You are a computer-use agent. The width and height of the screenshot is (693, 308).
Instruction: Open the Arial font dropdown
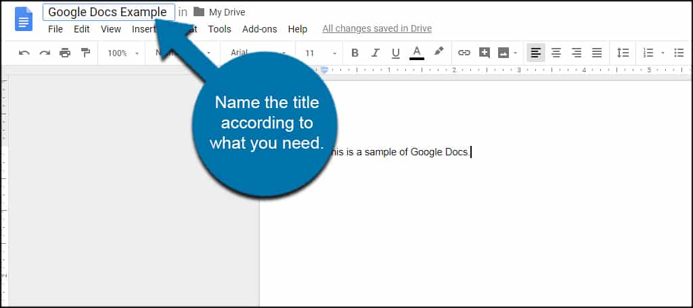(259, 53)
